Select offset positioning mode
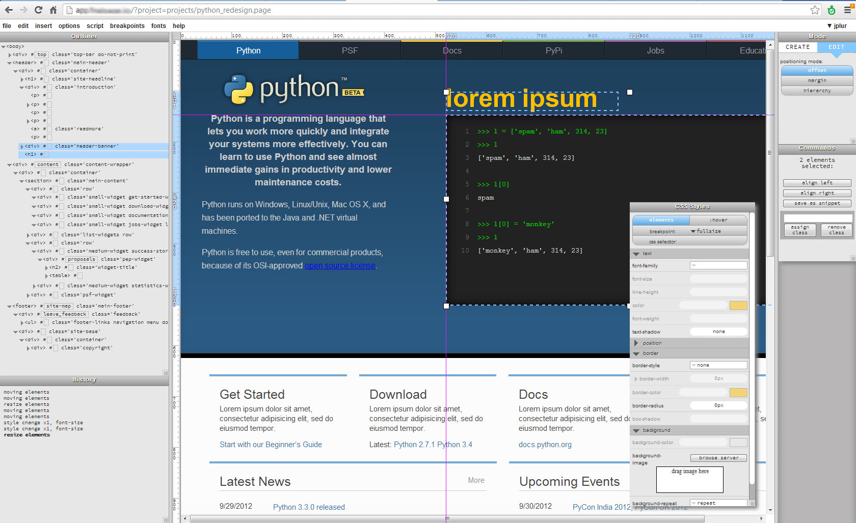Screen dimensions: 856x523 click(x=817, y=70)
